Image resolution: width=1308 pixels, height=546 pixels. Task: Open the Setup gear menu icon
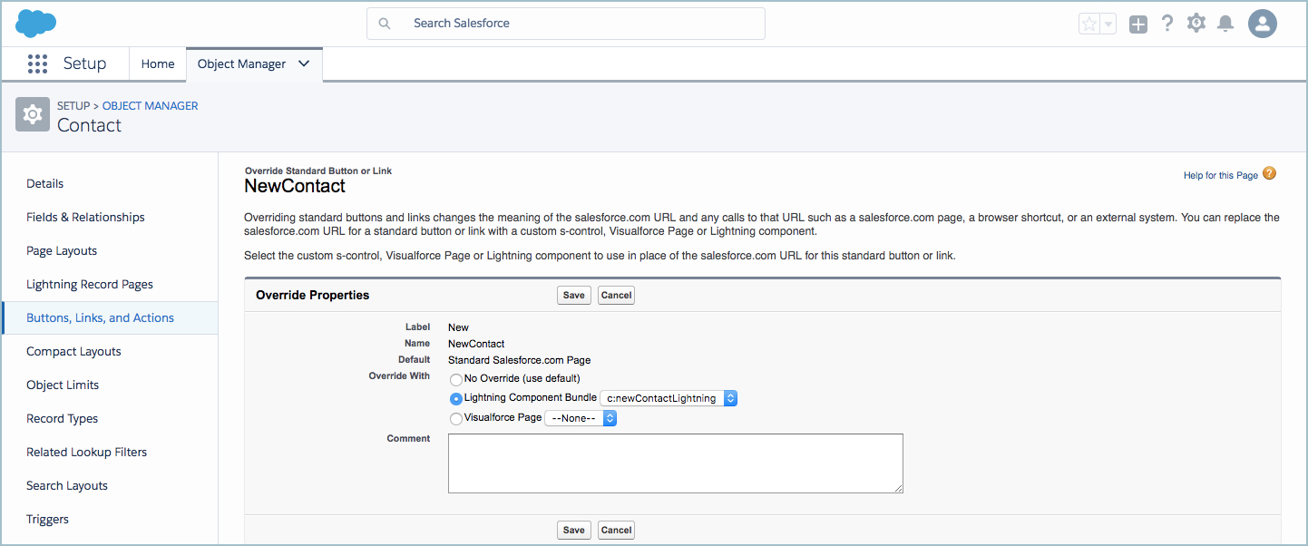pyautogui.click(x=1196, y=24)
